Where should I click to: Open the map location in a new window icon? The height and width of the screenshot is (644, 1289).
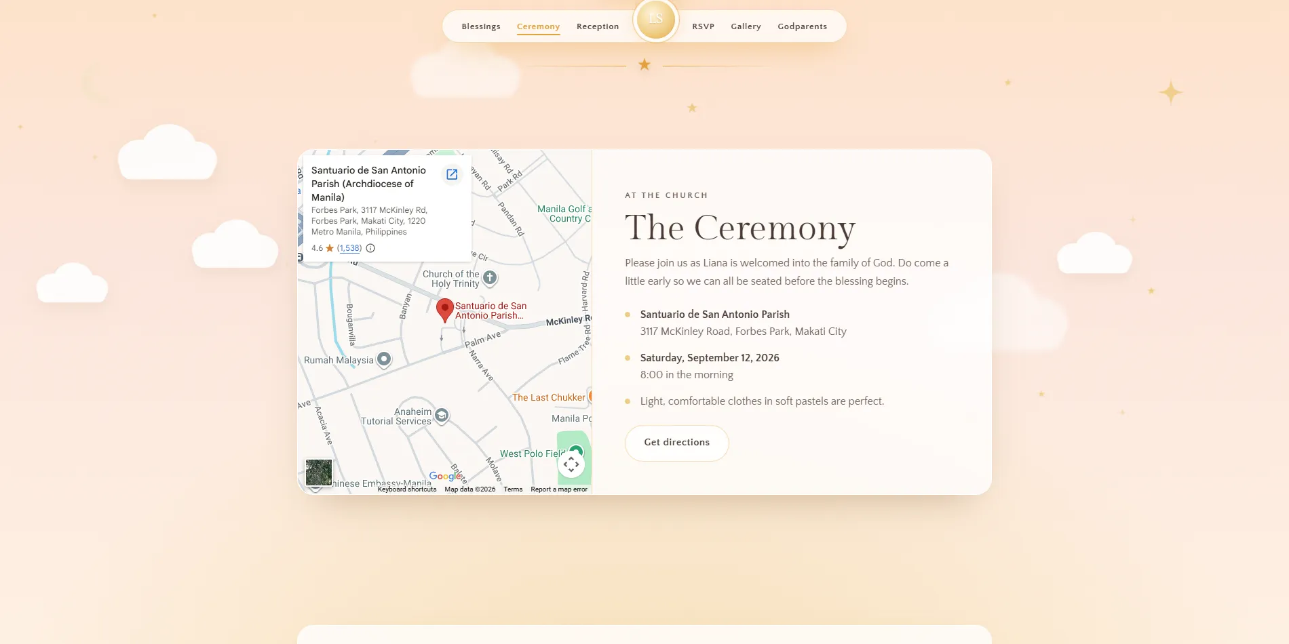452,174
